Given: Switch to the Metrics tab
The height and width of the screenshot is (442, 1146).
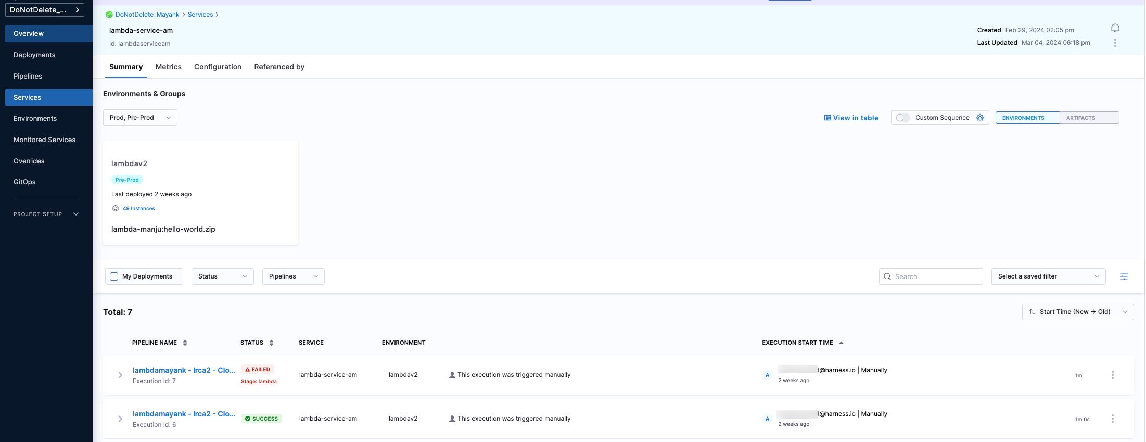Looking at the screenshot, I should [168, 67].
